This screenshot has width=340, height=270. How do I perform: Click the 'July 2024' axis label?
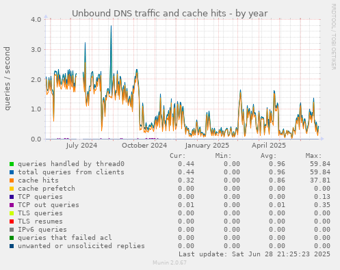pos(81,146)
